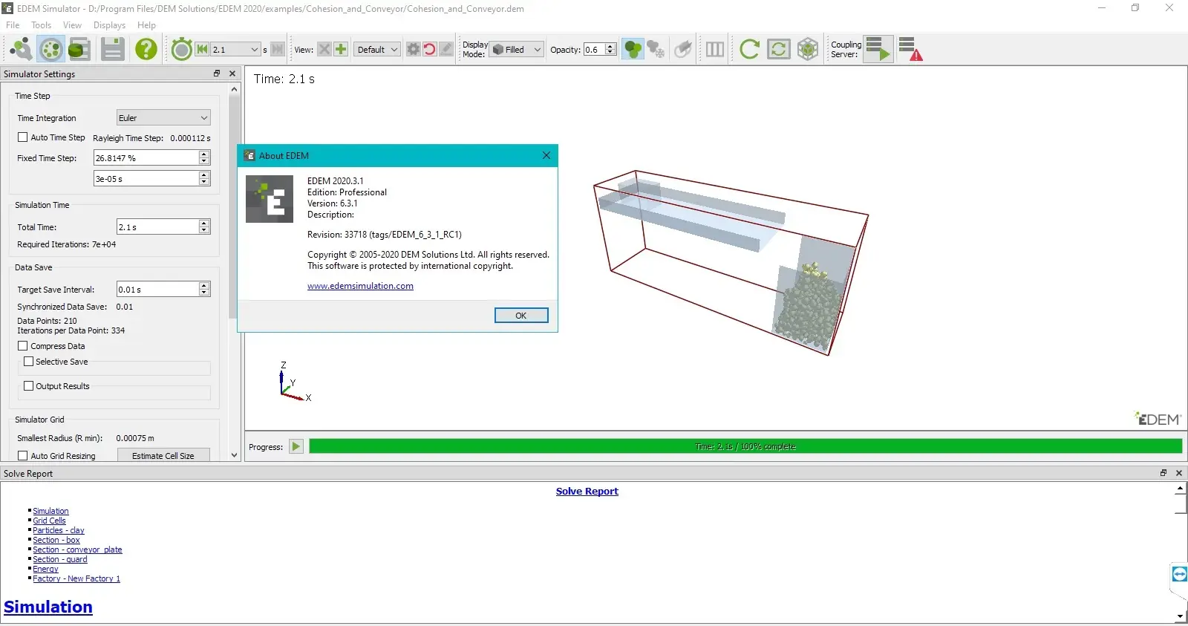Viewport: 1188px width, 626px height.
Task: Open the current time 2.1 dropdown
Action: click(x=236, y=50)
